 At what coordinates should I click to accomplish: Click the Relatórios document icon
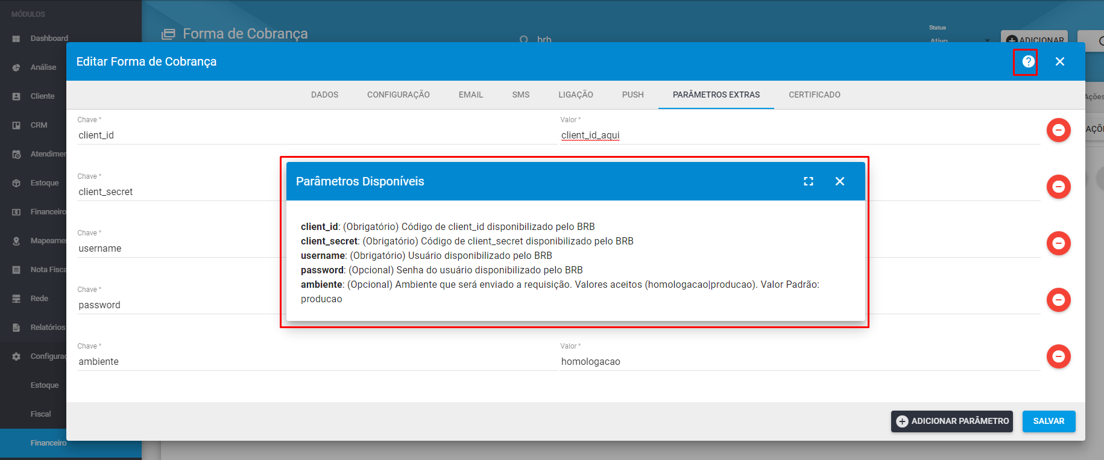pos(16,328)
